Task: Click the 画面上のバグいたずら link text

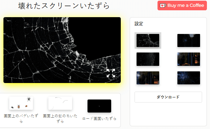Action: [x=21, y=119]
